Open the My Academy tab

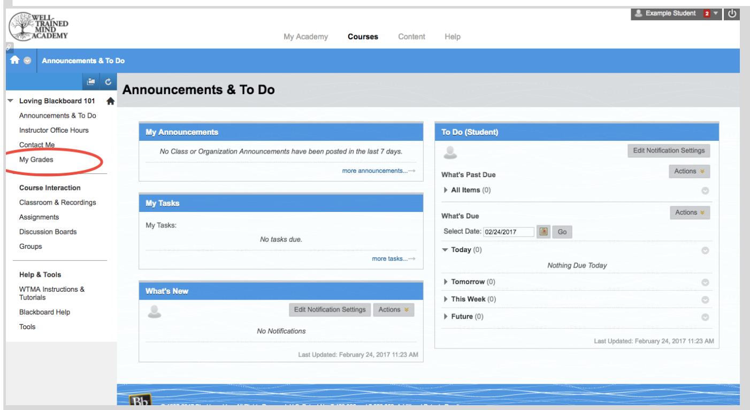[305, 37]
